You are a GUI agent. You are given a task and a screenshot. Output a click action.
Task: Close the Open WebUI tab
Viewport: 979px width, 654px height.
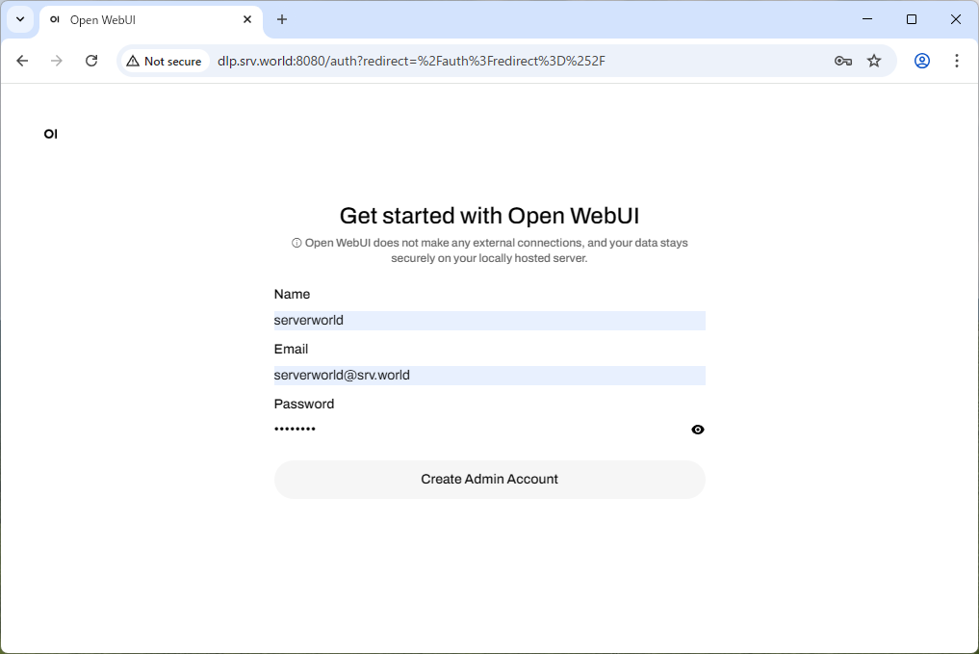(247, 19)
